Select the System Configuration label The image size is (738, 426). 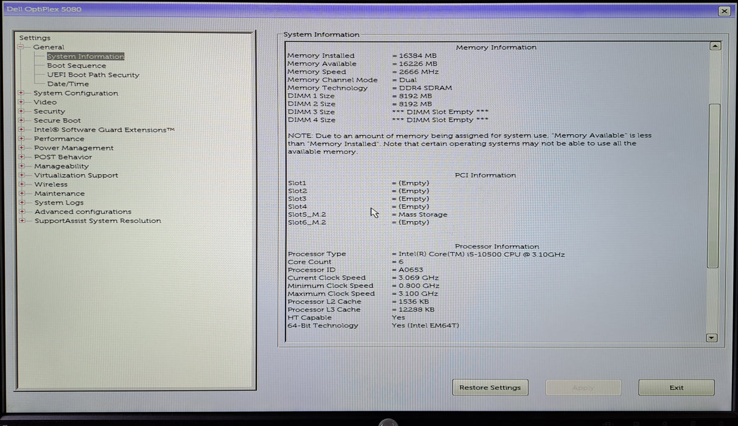click(76, 93)
